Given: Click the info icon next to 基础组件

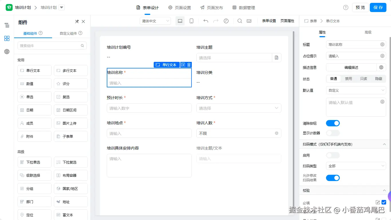Looking at the screenshot, I should [x=41, y=33].
